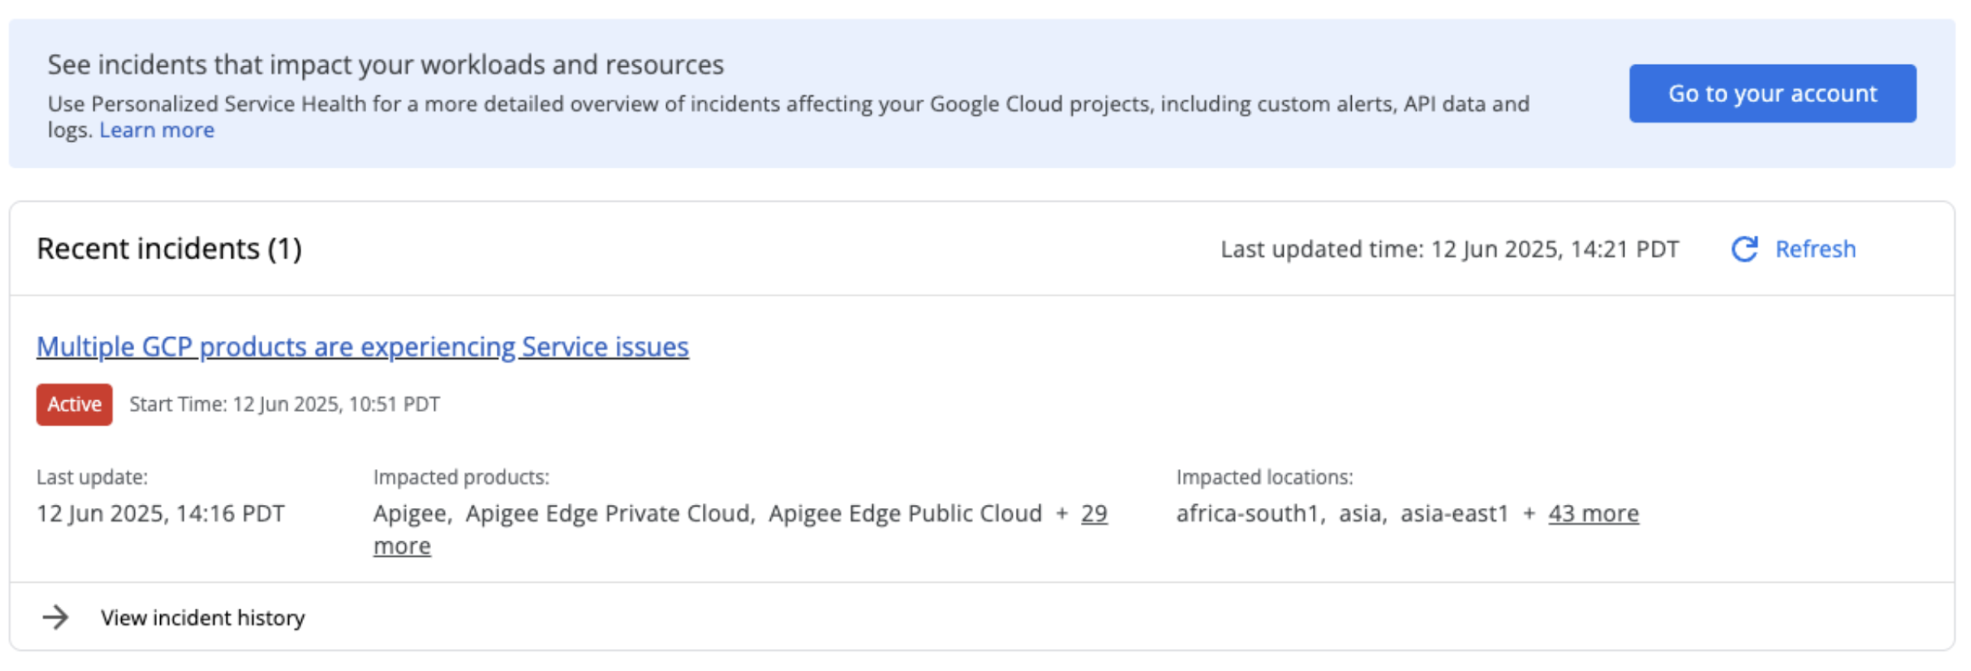This screenshot has width=1971, height=671.
Task: Click the Recent incidents (1) heading
Action: click(x=169, y=250)
